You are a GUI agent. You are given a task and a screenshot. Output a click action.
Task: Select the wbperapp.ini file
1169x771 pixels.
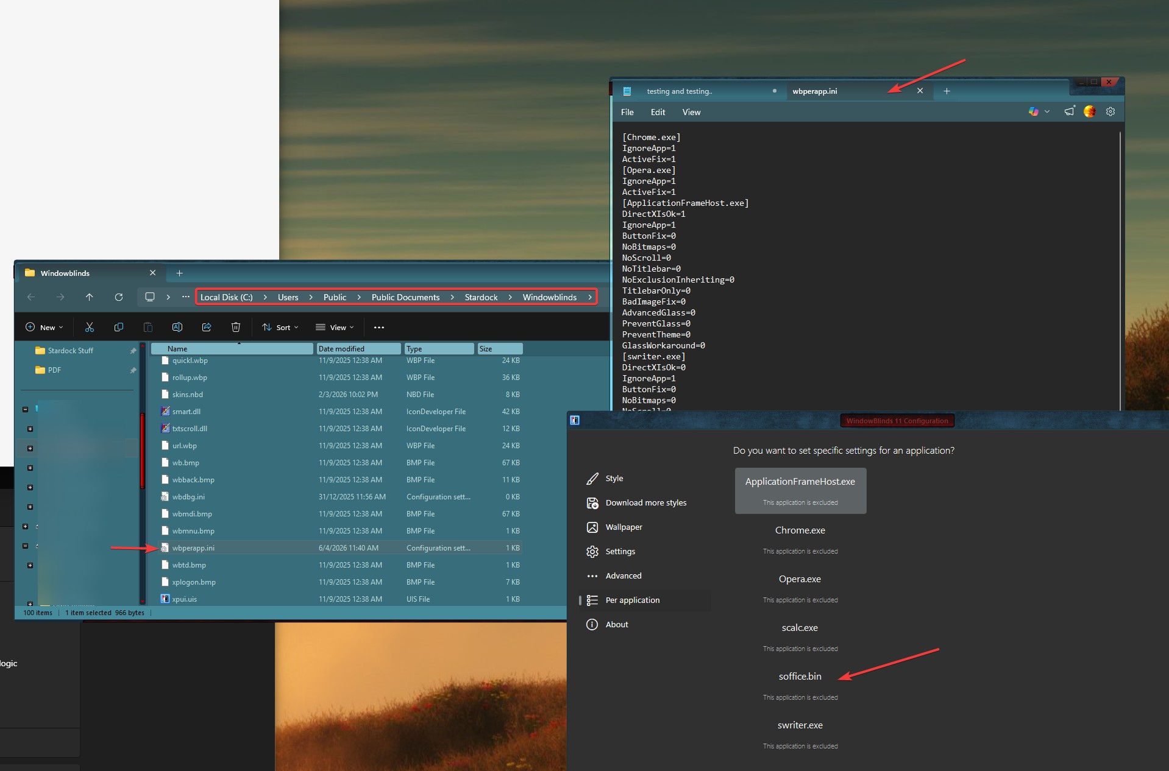coord(193,548)
